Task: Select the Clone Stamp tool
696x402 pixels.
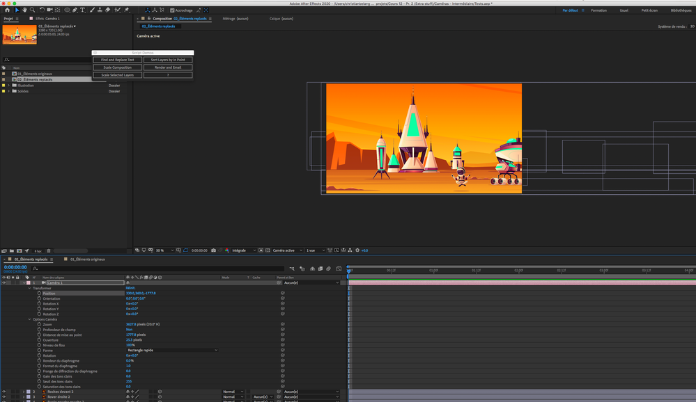Action: pyautogui.click(x=100, y=10)
